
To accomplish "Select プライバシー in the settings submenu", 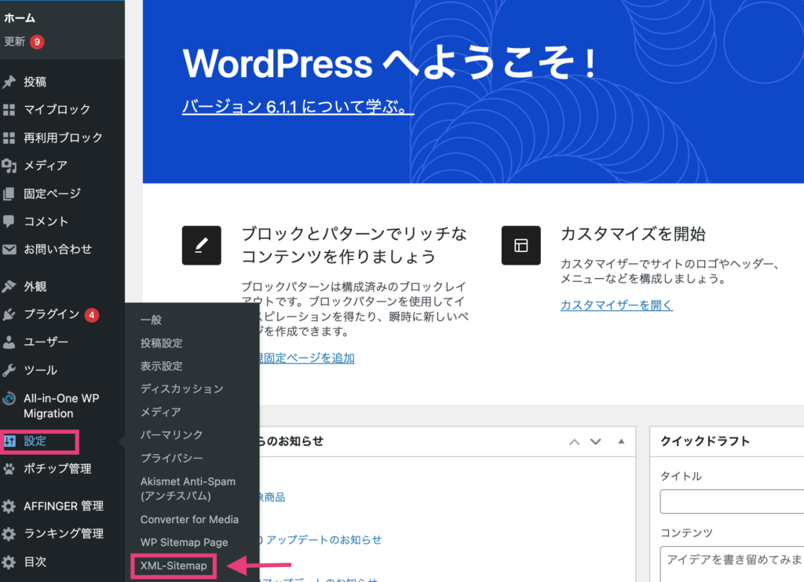I will (172, 458).
